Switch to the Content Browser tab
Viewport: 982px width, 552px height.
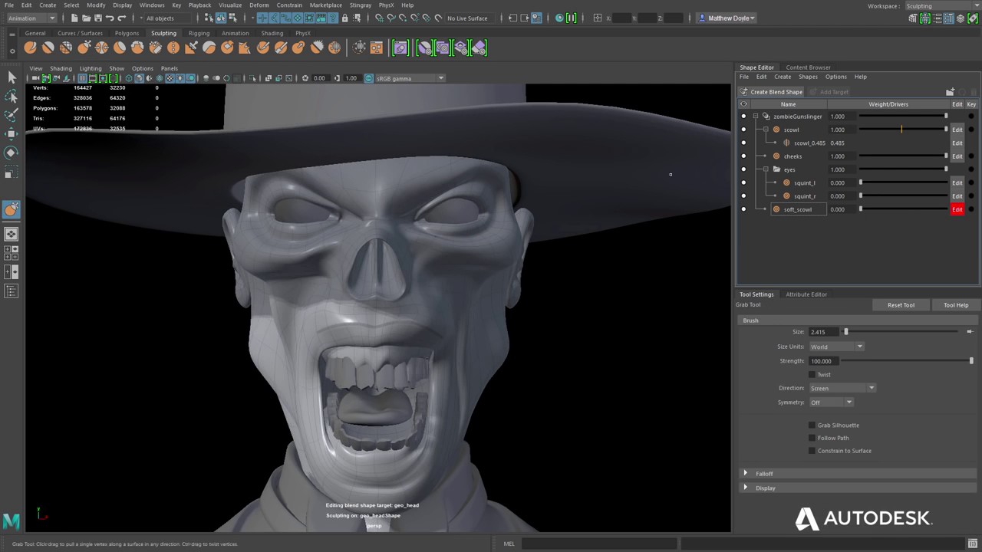(808, 67)
